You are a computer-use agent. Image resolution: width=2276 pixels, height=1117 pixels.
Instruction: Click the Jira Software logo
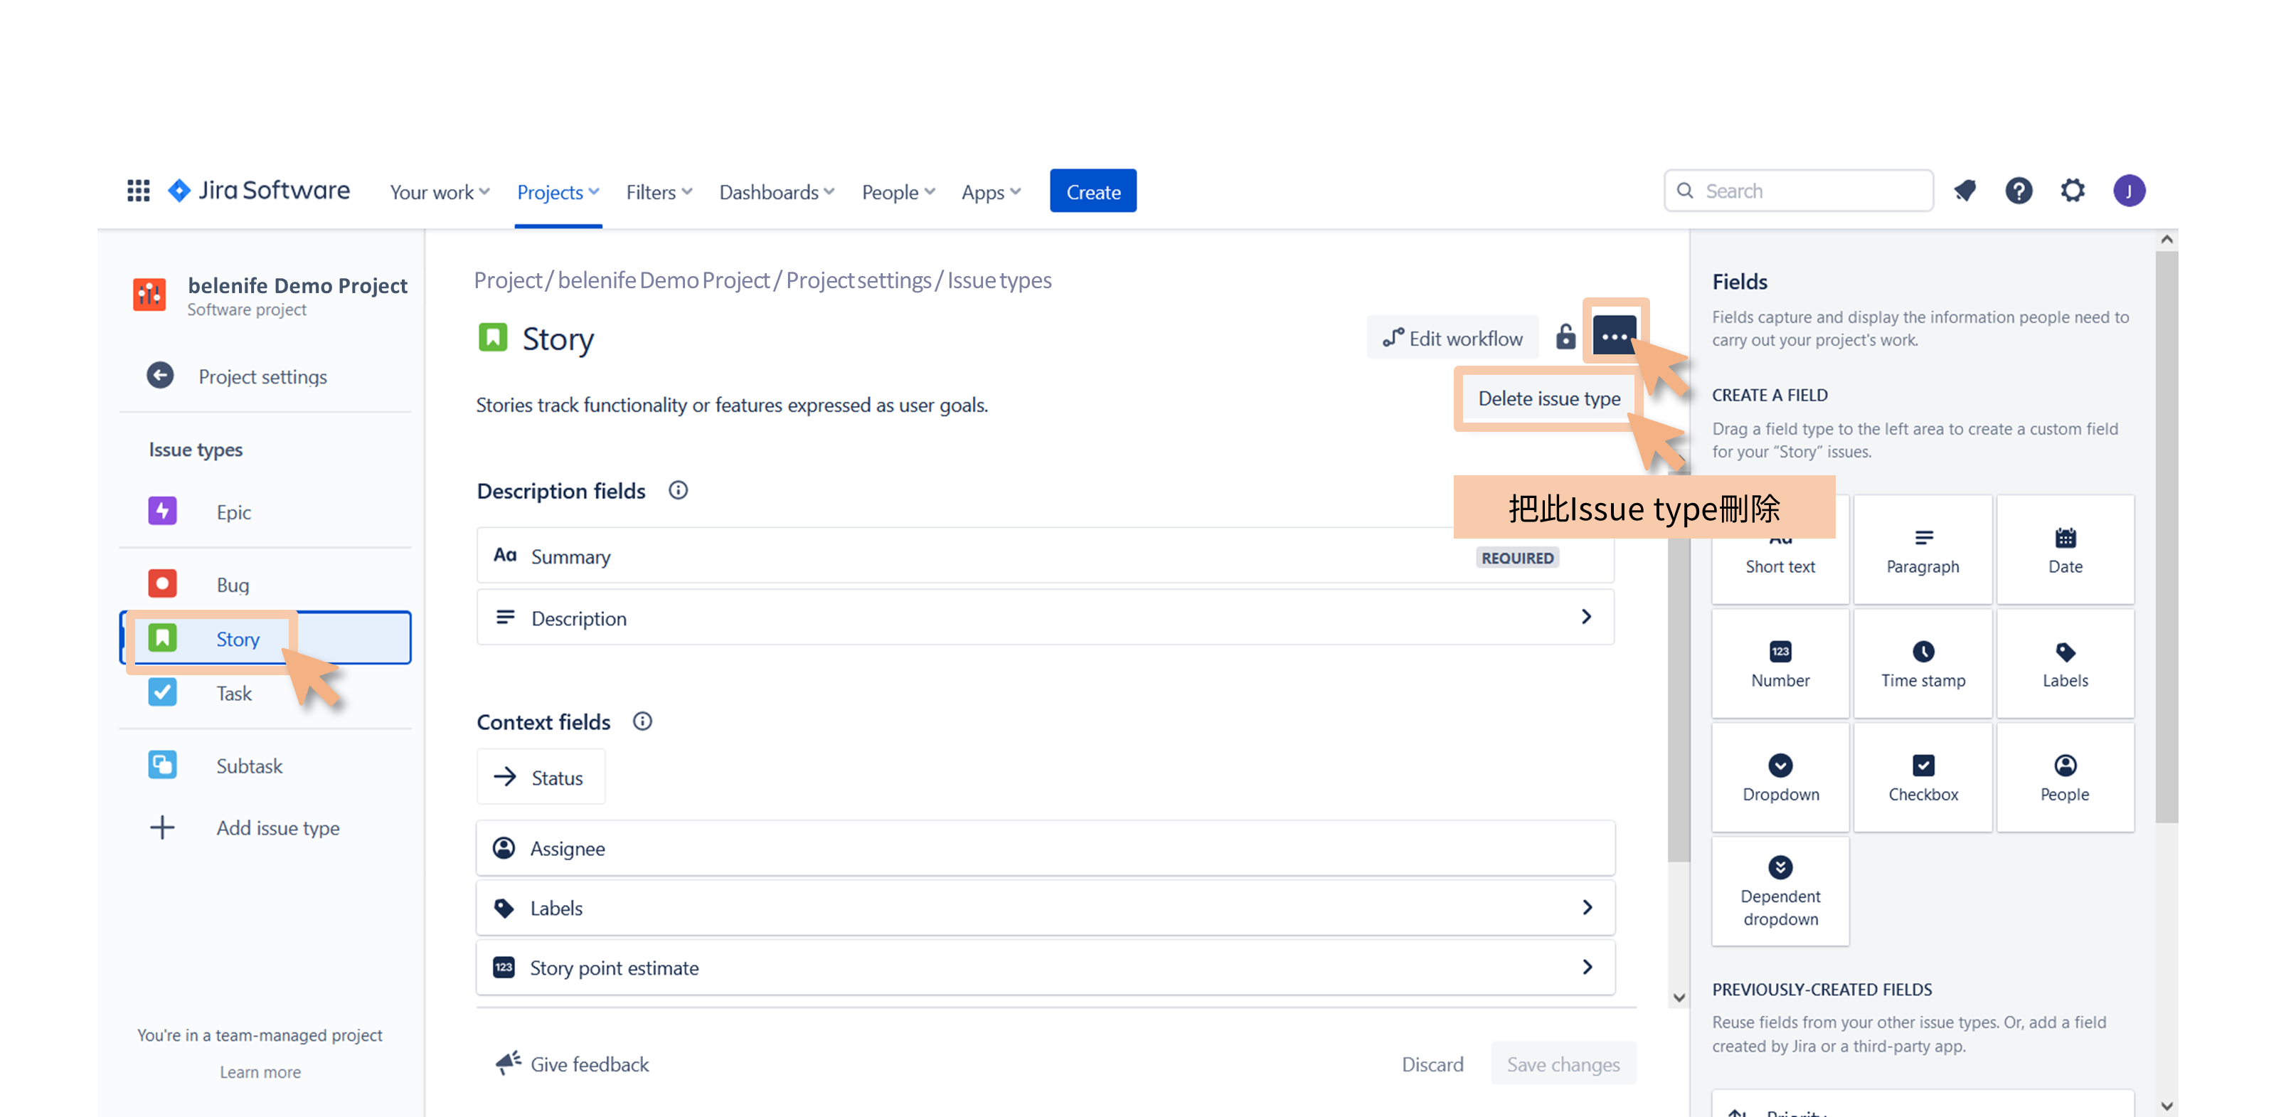pos(259,191)
